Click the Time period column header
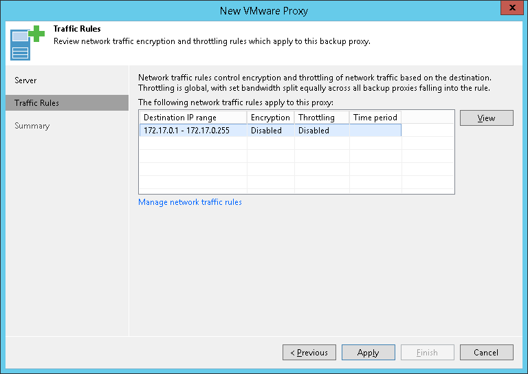 pyautogui.click(x=375, y=118)
